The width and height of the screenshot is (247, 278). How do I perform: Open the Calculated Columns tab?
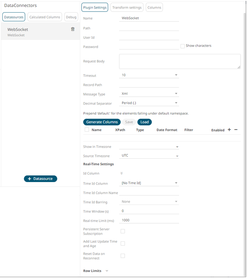pyautogui.click(x=45, y=17)
